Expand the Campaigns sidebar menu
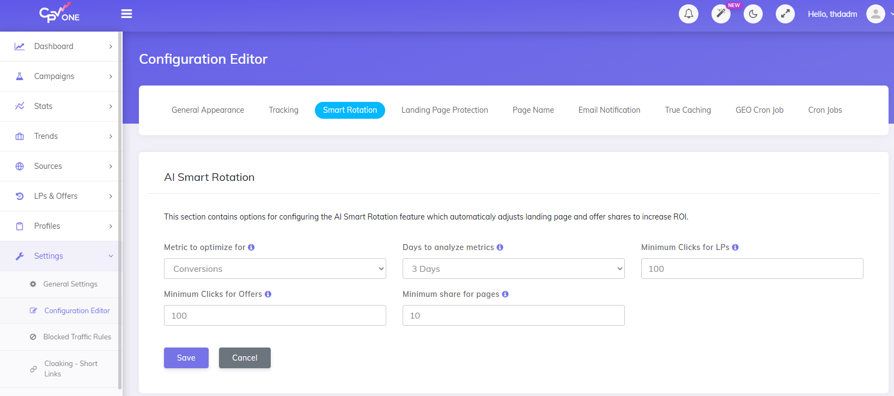Screen dimensions: 894x396 point(60,76)
